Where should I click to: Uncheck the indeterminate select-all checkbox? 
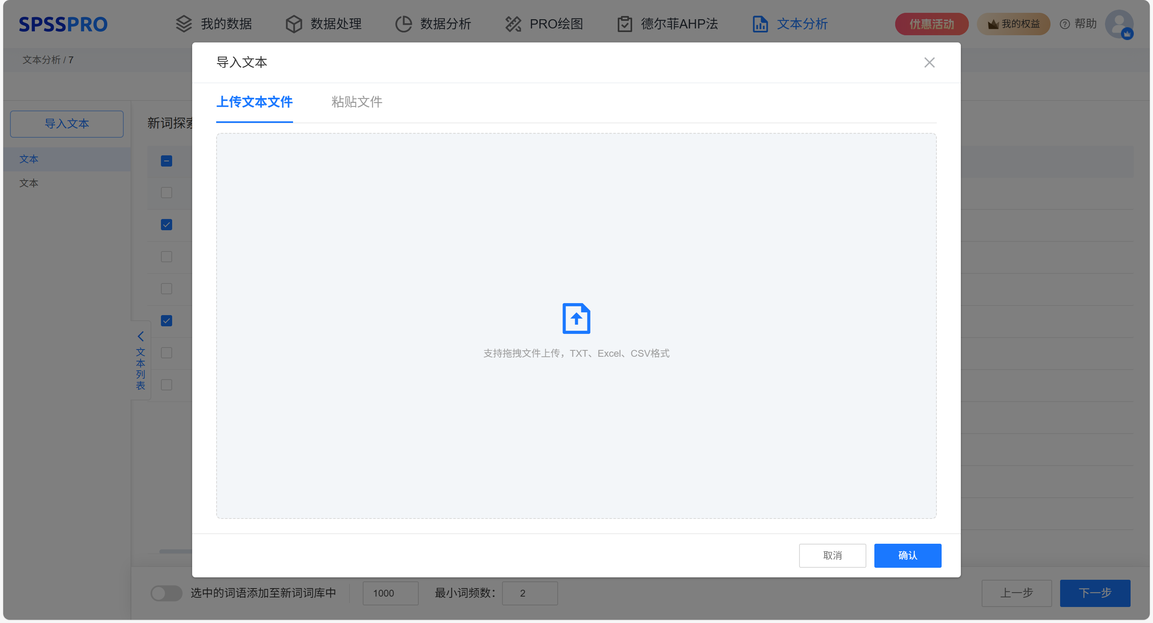[167, 161]
